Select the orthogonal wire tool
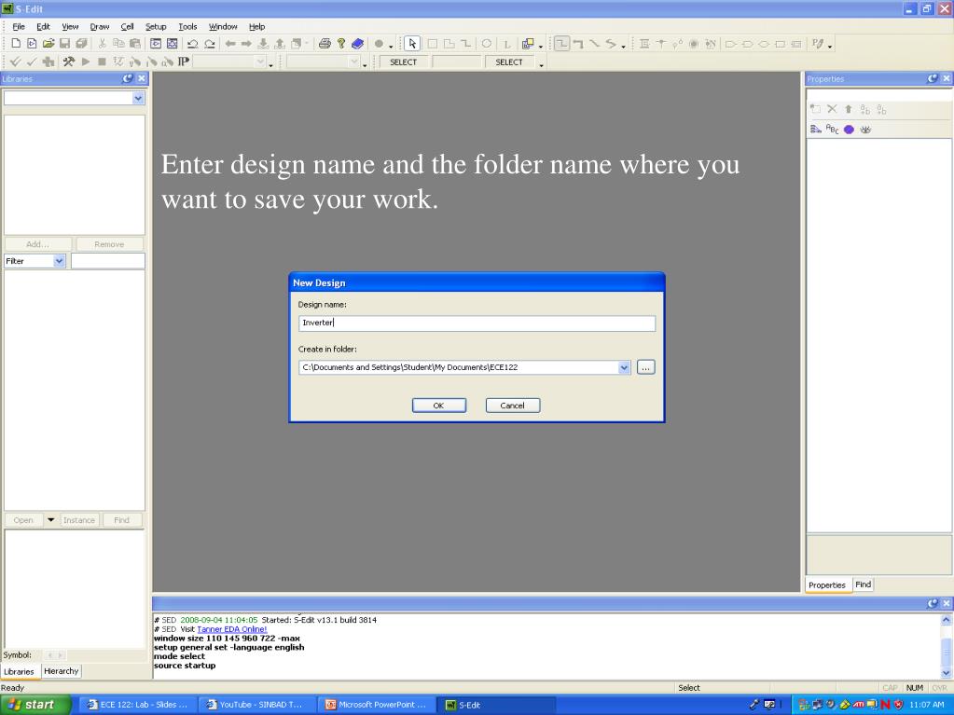The image size is (954, 715). (561, 44)
